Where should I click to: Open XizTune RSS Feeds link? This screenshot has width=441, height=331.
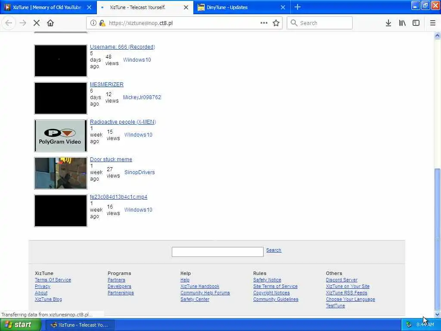[347, 293]
